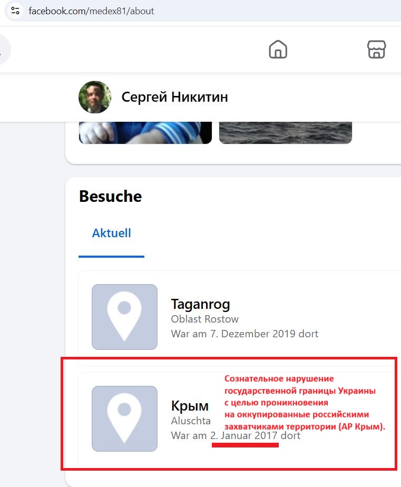Open the Taganrog place link
The height and width of the screenshot is (487, 401).
pos(201,304)
